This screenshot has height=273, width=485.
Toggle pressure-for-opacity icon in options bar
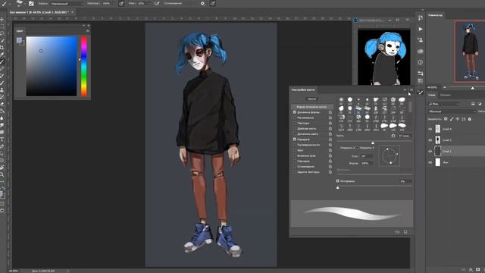click(121, 3)
